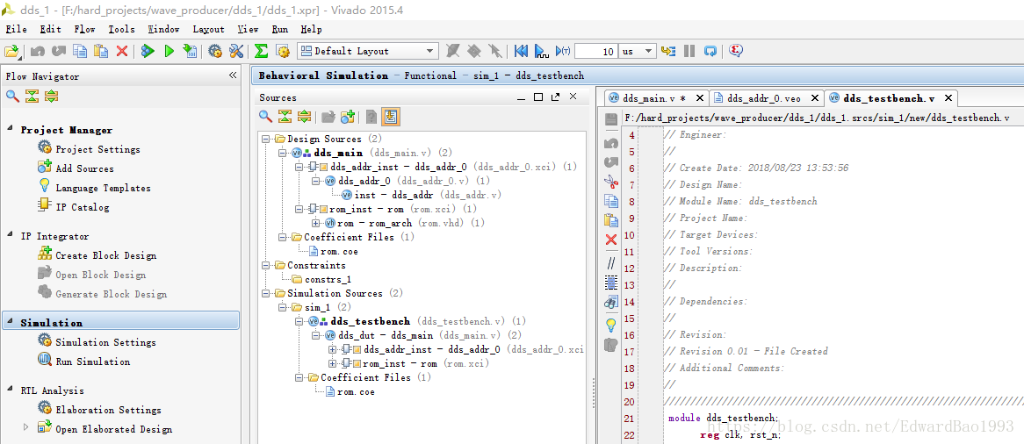This screenshot has height=444, width=1024.
Task: Click the simulation run time value field
Action: (595, 51)
